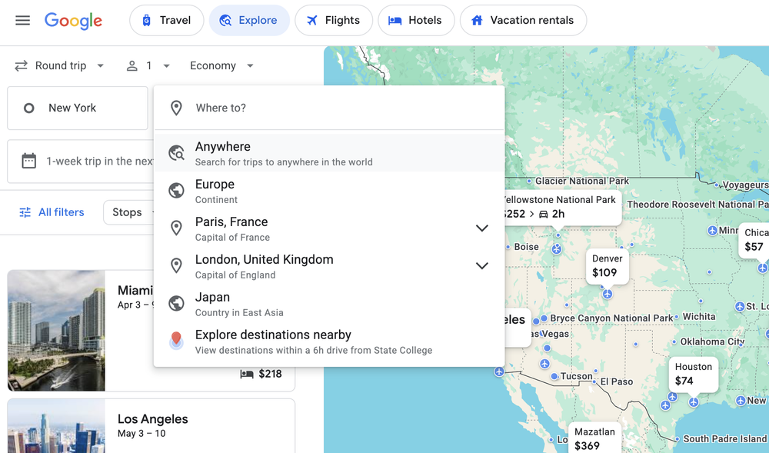This screenshot has width=769, height=453.
Task: Click the calendar icon in date field
Action: coord(29,161)
